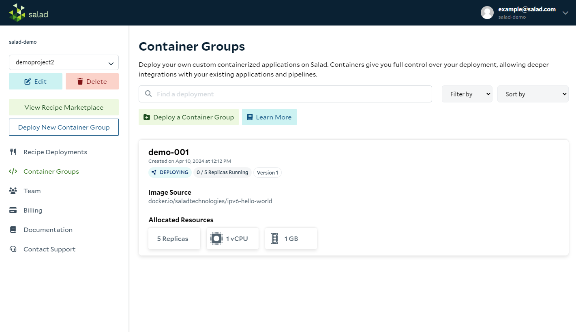This screenshot has height=332, width=576.
Task: Click the Container Groups code icon
Action: 13,171
